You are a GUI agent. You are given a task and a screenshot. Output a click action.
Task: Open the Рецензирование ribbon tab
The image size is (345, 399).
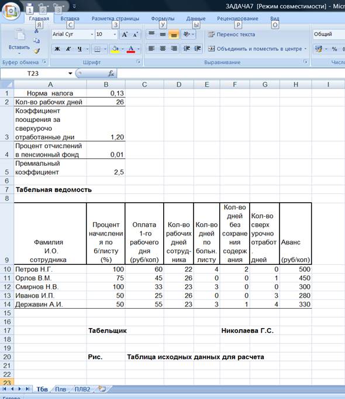(237, 19)
